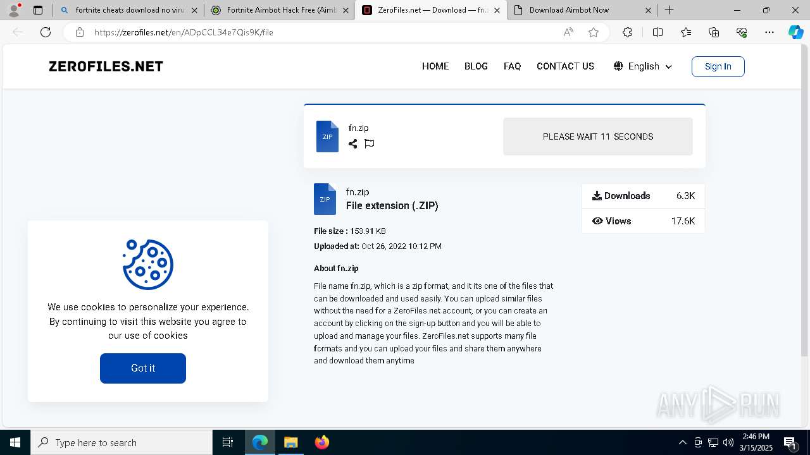Screen dimensions: 810x455
Task: Open browser Extensions puzzle icon
Action: [627, 32]
